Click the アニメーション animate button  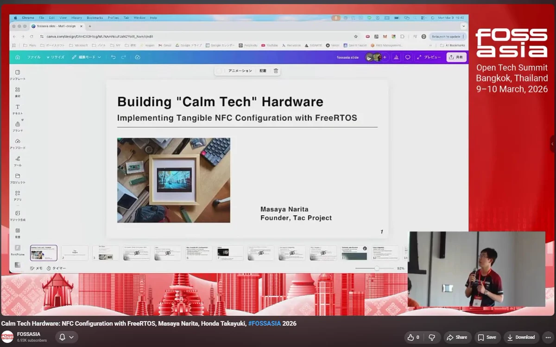click(x=240, y=71)
